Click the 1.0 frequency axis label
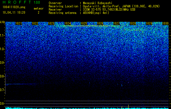171x109 pixels. 2,49
